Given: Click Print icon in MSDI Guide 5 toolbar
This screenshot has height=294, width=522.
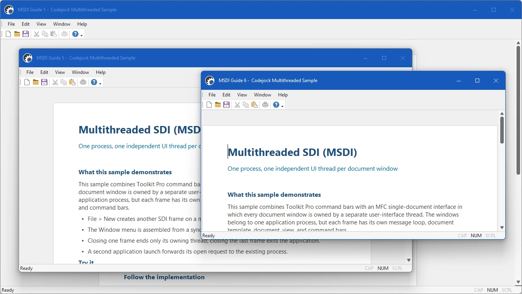Looking at the screenshot, I should click(x=83, y=82).
